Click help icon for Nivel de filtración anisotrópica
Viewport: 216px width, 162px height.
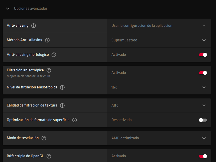tap(62, 87)
